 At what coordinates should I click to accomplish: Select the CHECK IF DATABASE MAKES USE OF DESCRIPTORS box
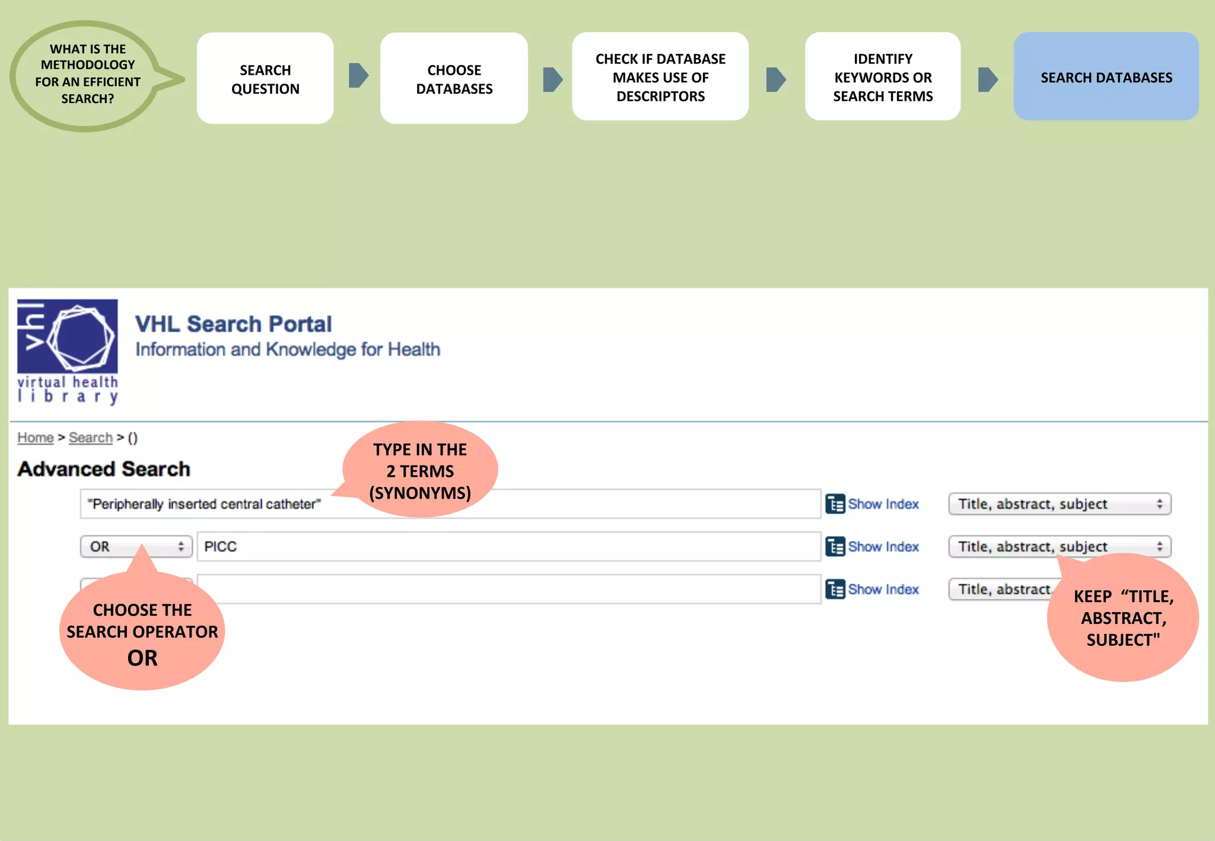660,77
